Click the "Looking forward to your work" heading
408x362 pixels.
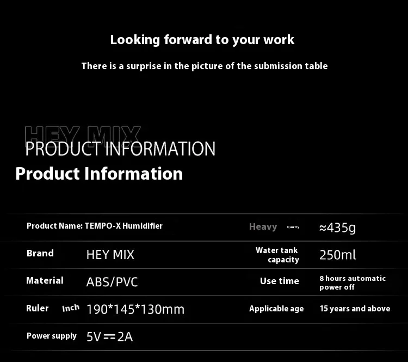click(202, 40)
